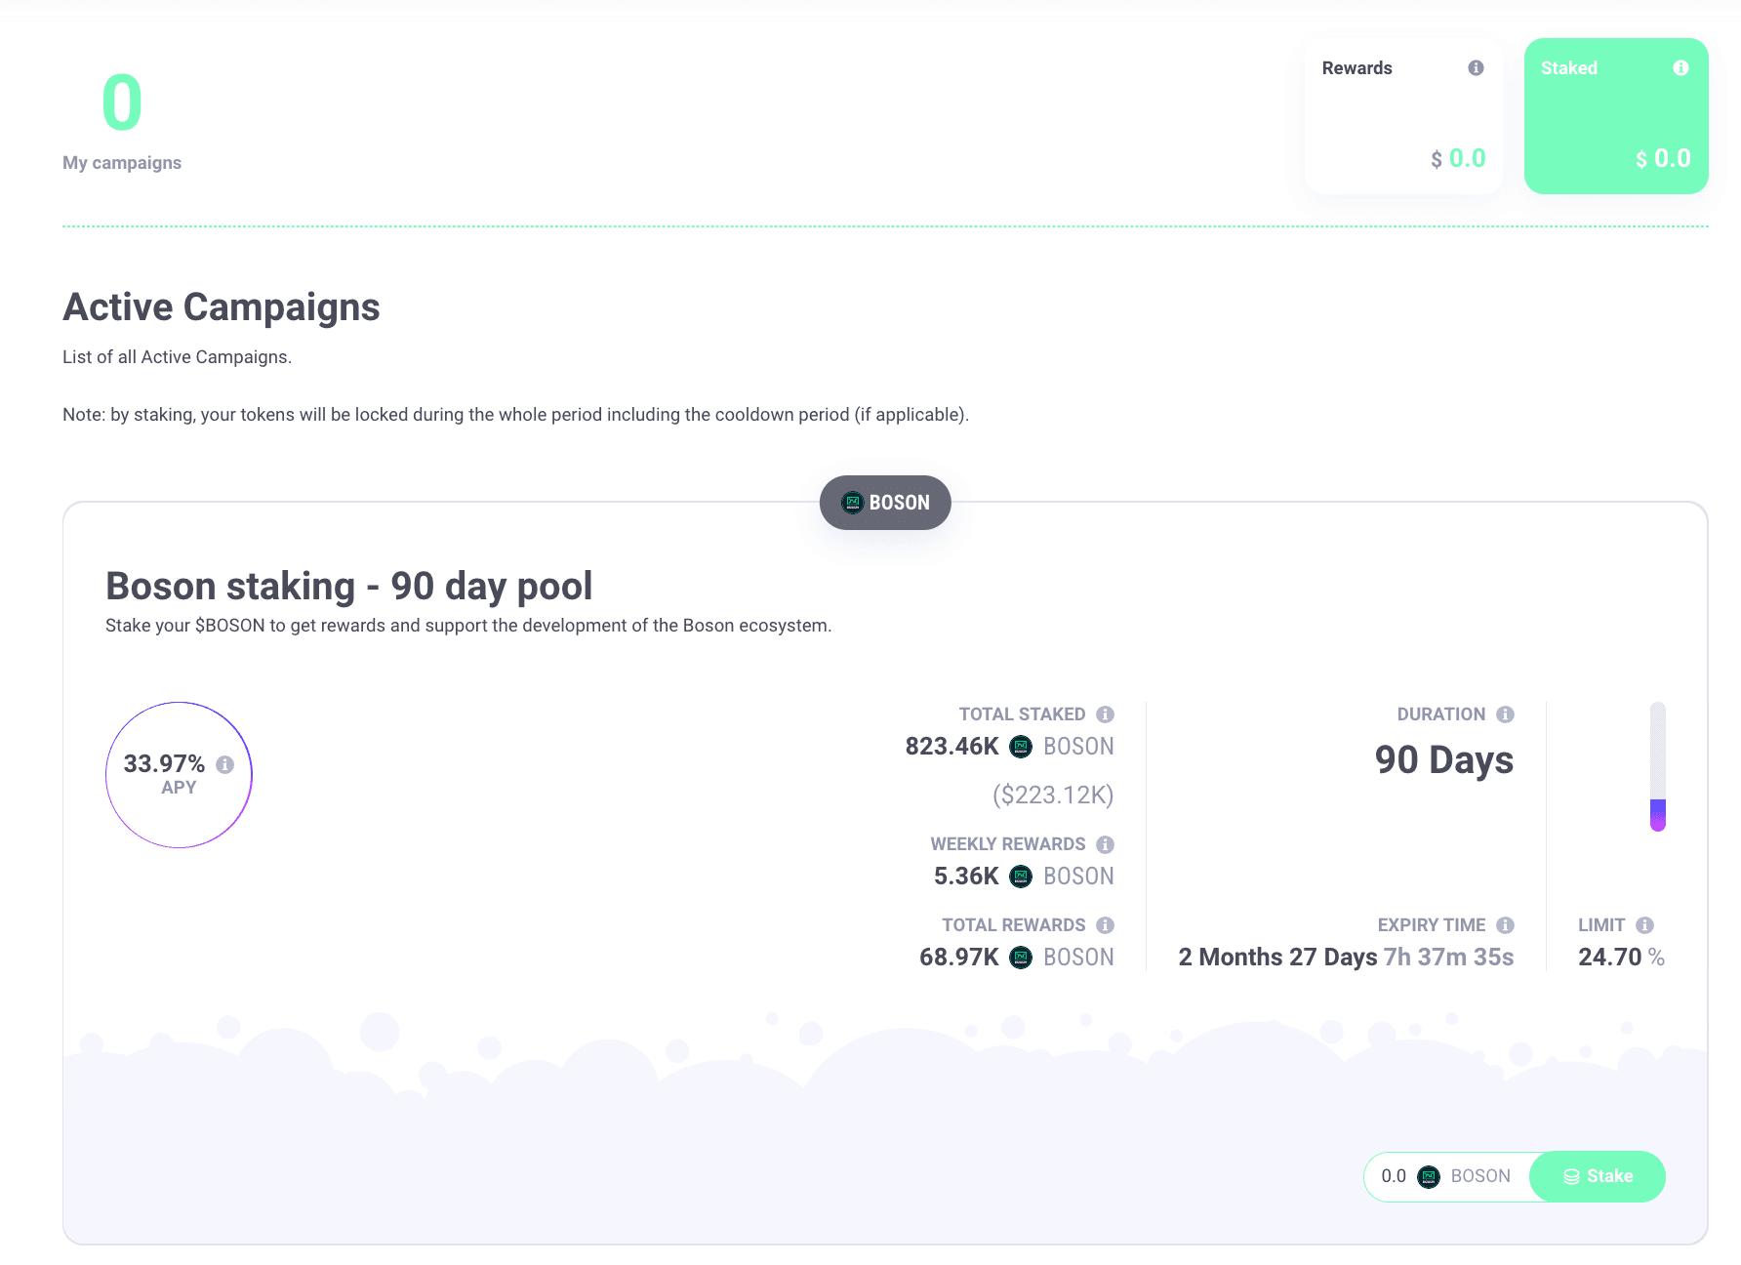Viewport: 1741px width, 1265px height.
Task: Click the Expiry Time info icon
Action: (x=1505, y=925)
